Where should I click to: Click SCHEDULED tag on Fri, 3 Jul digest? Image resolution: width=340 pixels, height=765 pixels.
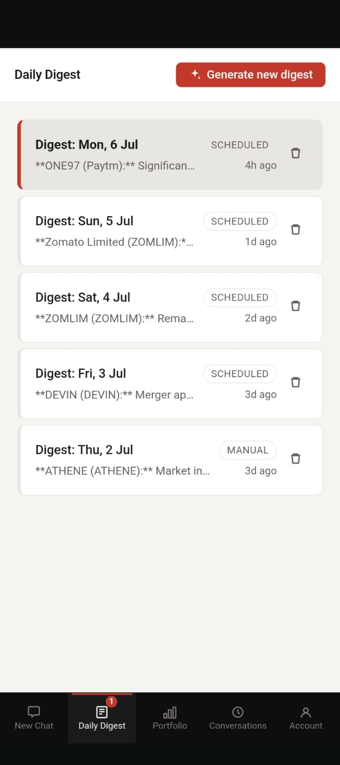240,374
